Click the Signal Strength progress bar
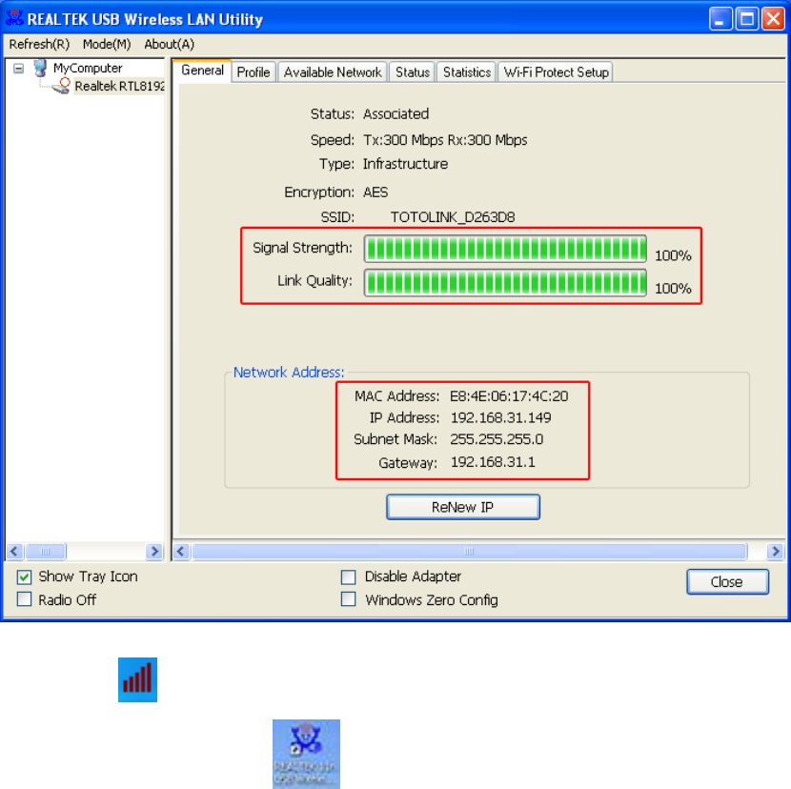This screenshot has width=791, height=789. click(x=505, y=249)
